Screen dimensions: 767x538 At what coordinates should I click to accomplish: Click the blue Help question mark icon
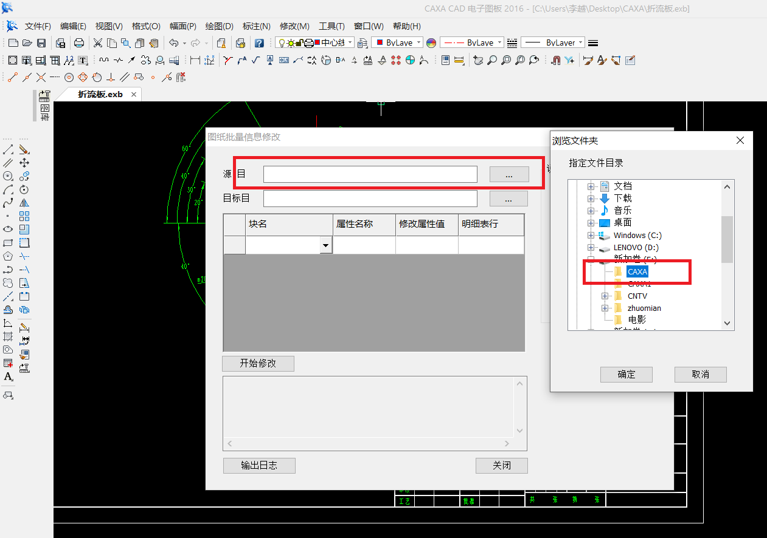click(259, 43)
